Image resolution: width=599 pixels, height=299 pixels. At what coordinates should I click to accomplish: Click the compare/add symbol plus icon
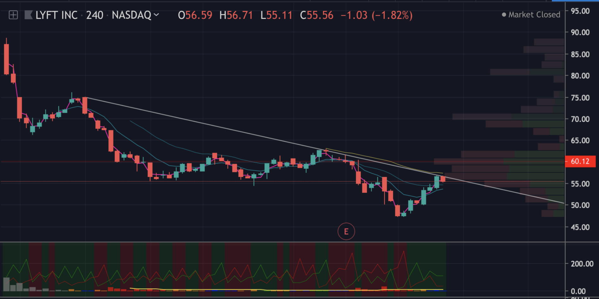pyautogui.click(x=13, y=15)
